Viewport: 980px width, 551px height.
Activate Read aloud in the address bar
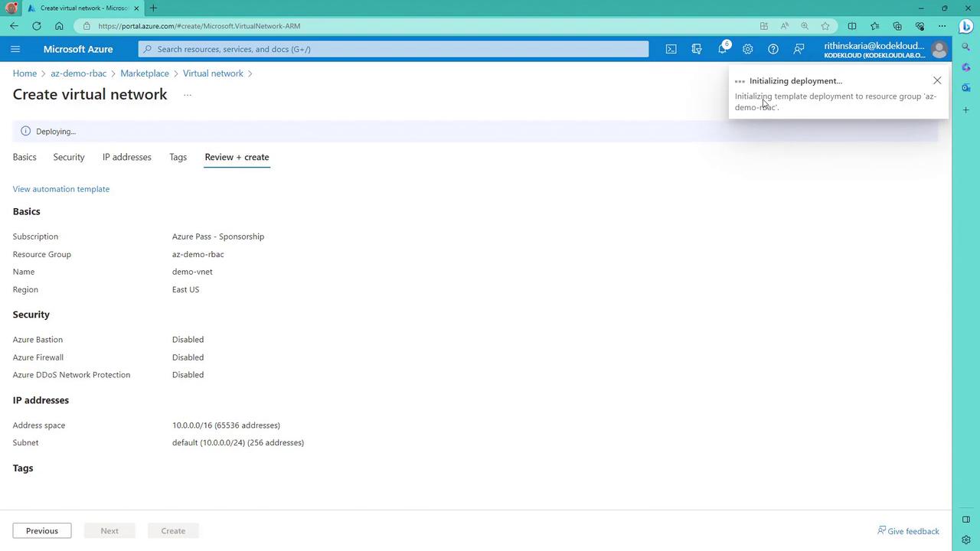tap(785, 26)
